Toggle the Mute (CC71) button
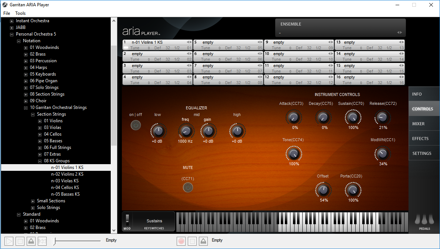Viewport: 440px width, 249px height. point(188,187)
